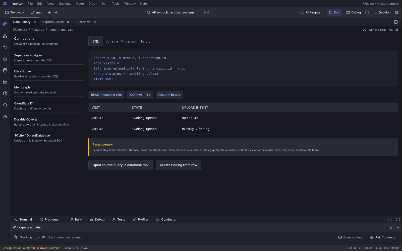Click Create finding from row button

(x=178, y=165)
